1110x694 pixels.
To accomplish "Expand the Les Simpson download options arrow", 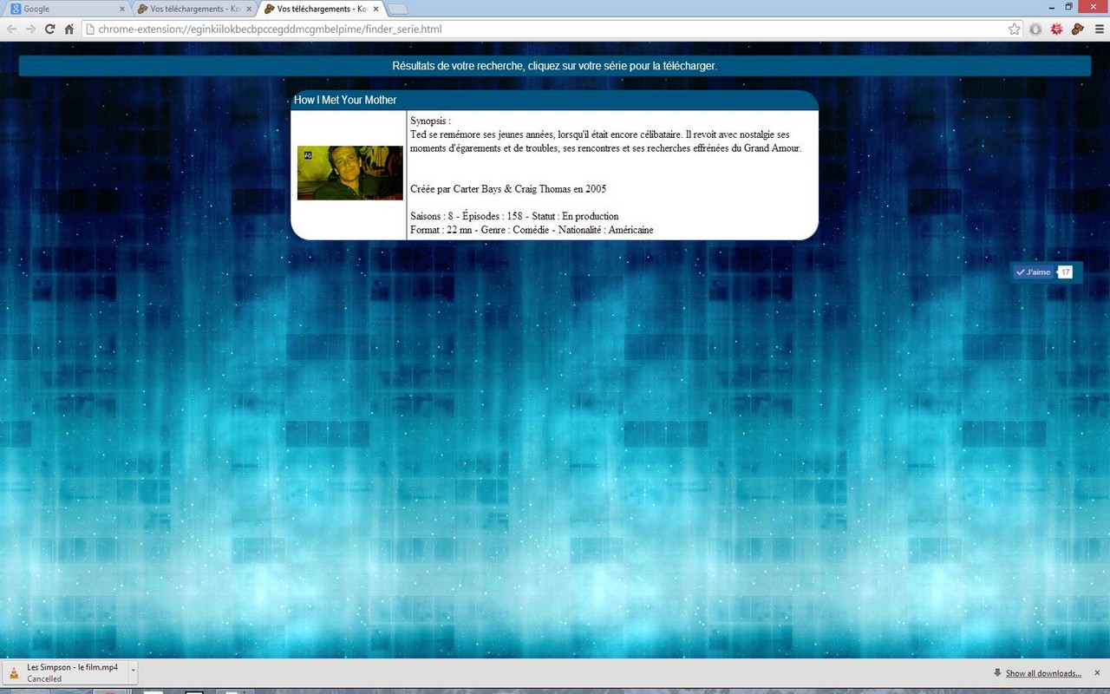I will tap(133, 672).
